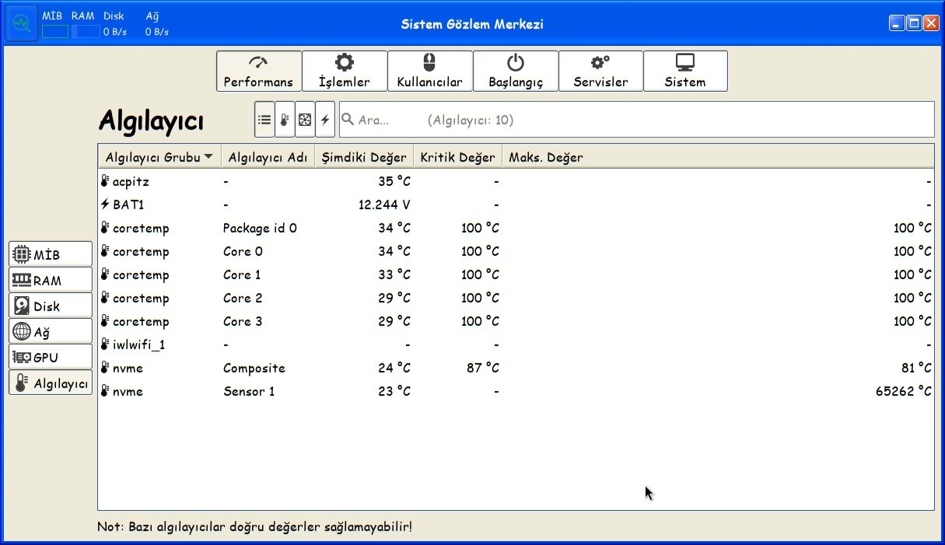The height and width of the screenshot is (545, 945).
Task: Sort by Kritik Değer column header
Action: click(x=457, y=157)
